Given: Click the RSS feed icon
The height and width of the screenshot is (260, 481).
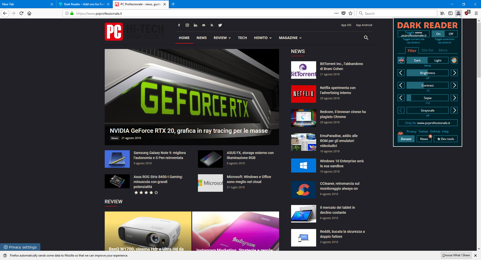Looking at the screenshot, I should [212, 25].
